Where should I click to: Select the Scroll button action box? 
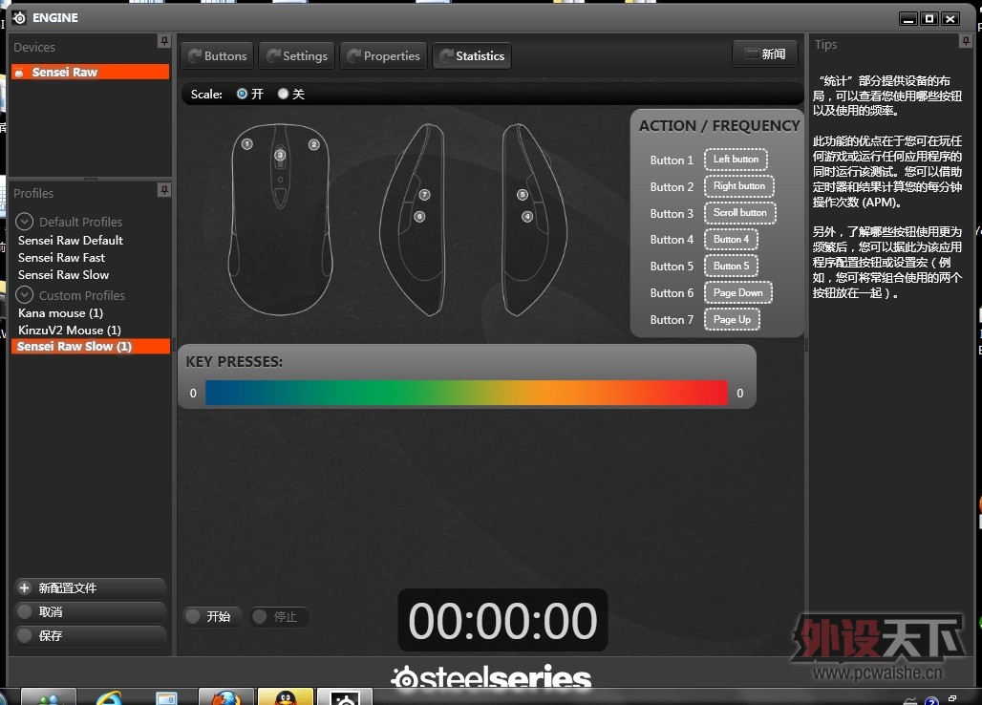tap(739, 213)
